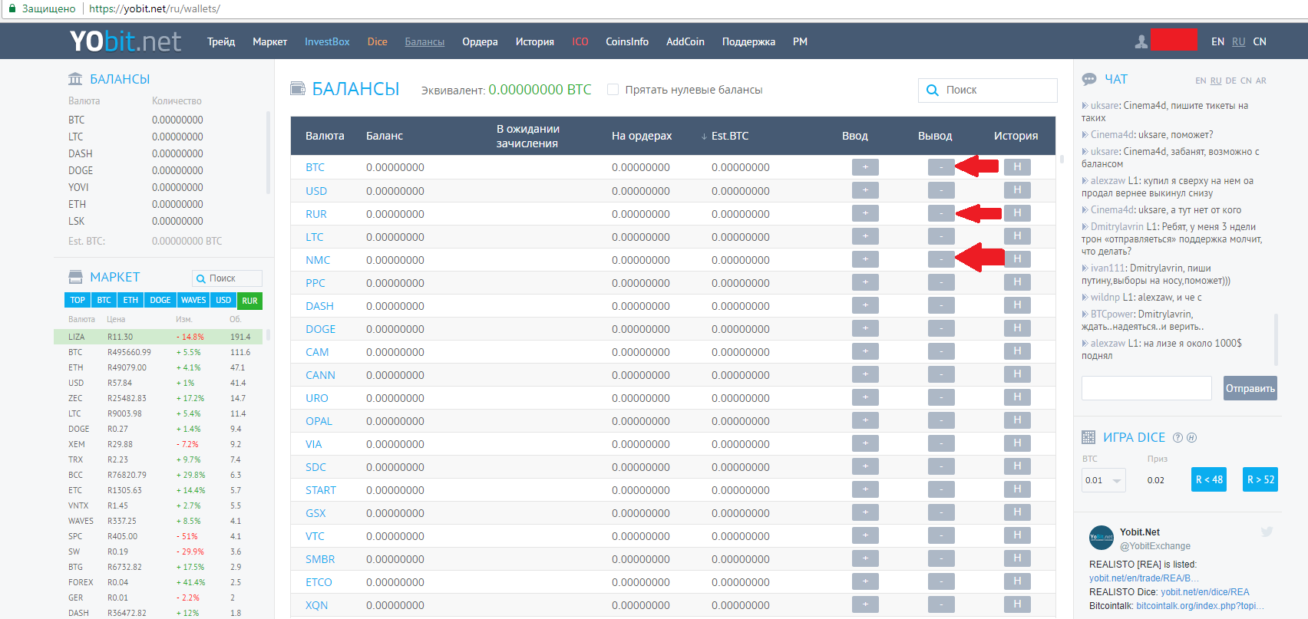This screenshot has height=619, width=1308.
Task: Open history H button for VIA
Action: (1017, 443)
